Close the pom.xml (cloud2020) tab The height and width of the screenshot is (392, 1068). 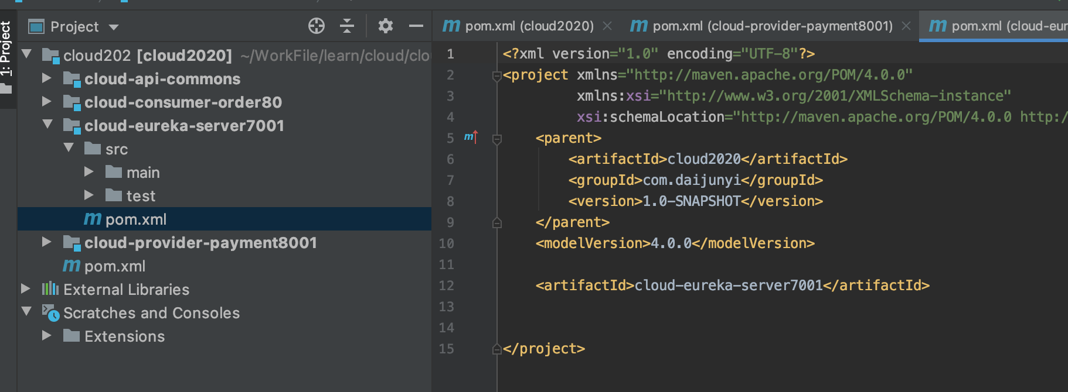[607, 26]
